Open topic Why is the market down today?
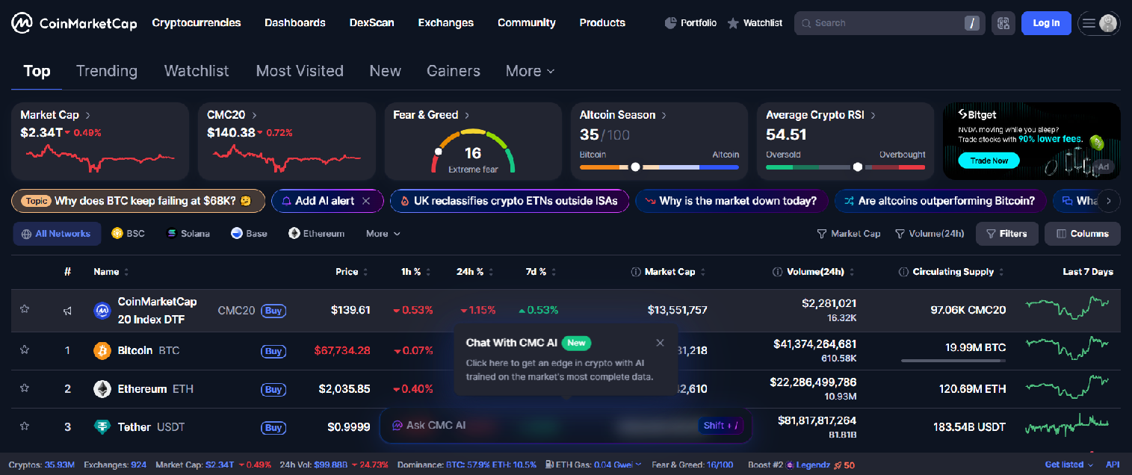1132x475 pixels. (732, 201)
